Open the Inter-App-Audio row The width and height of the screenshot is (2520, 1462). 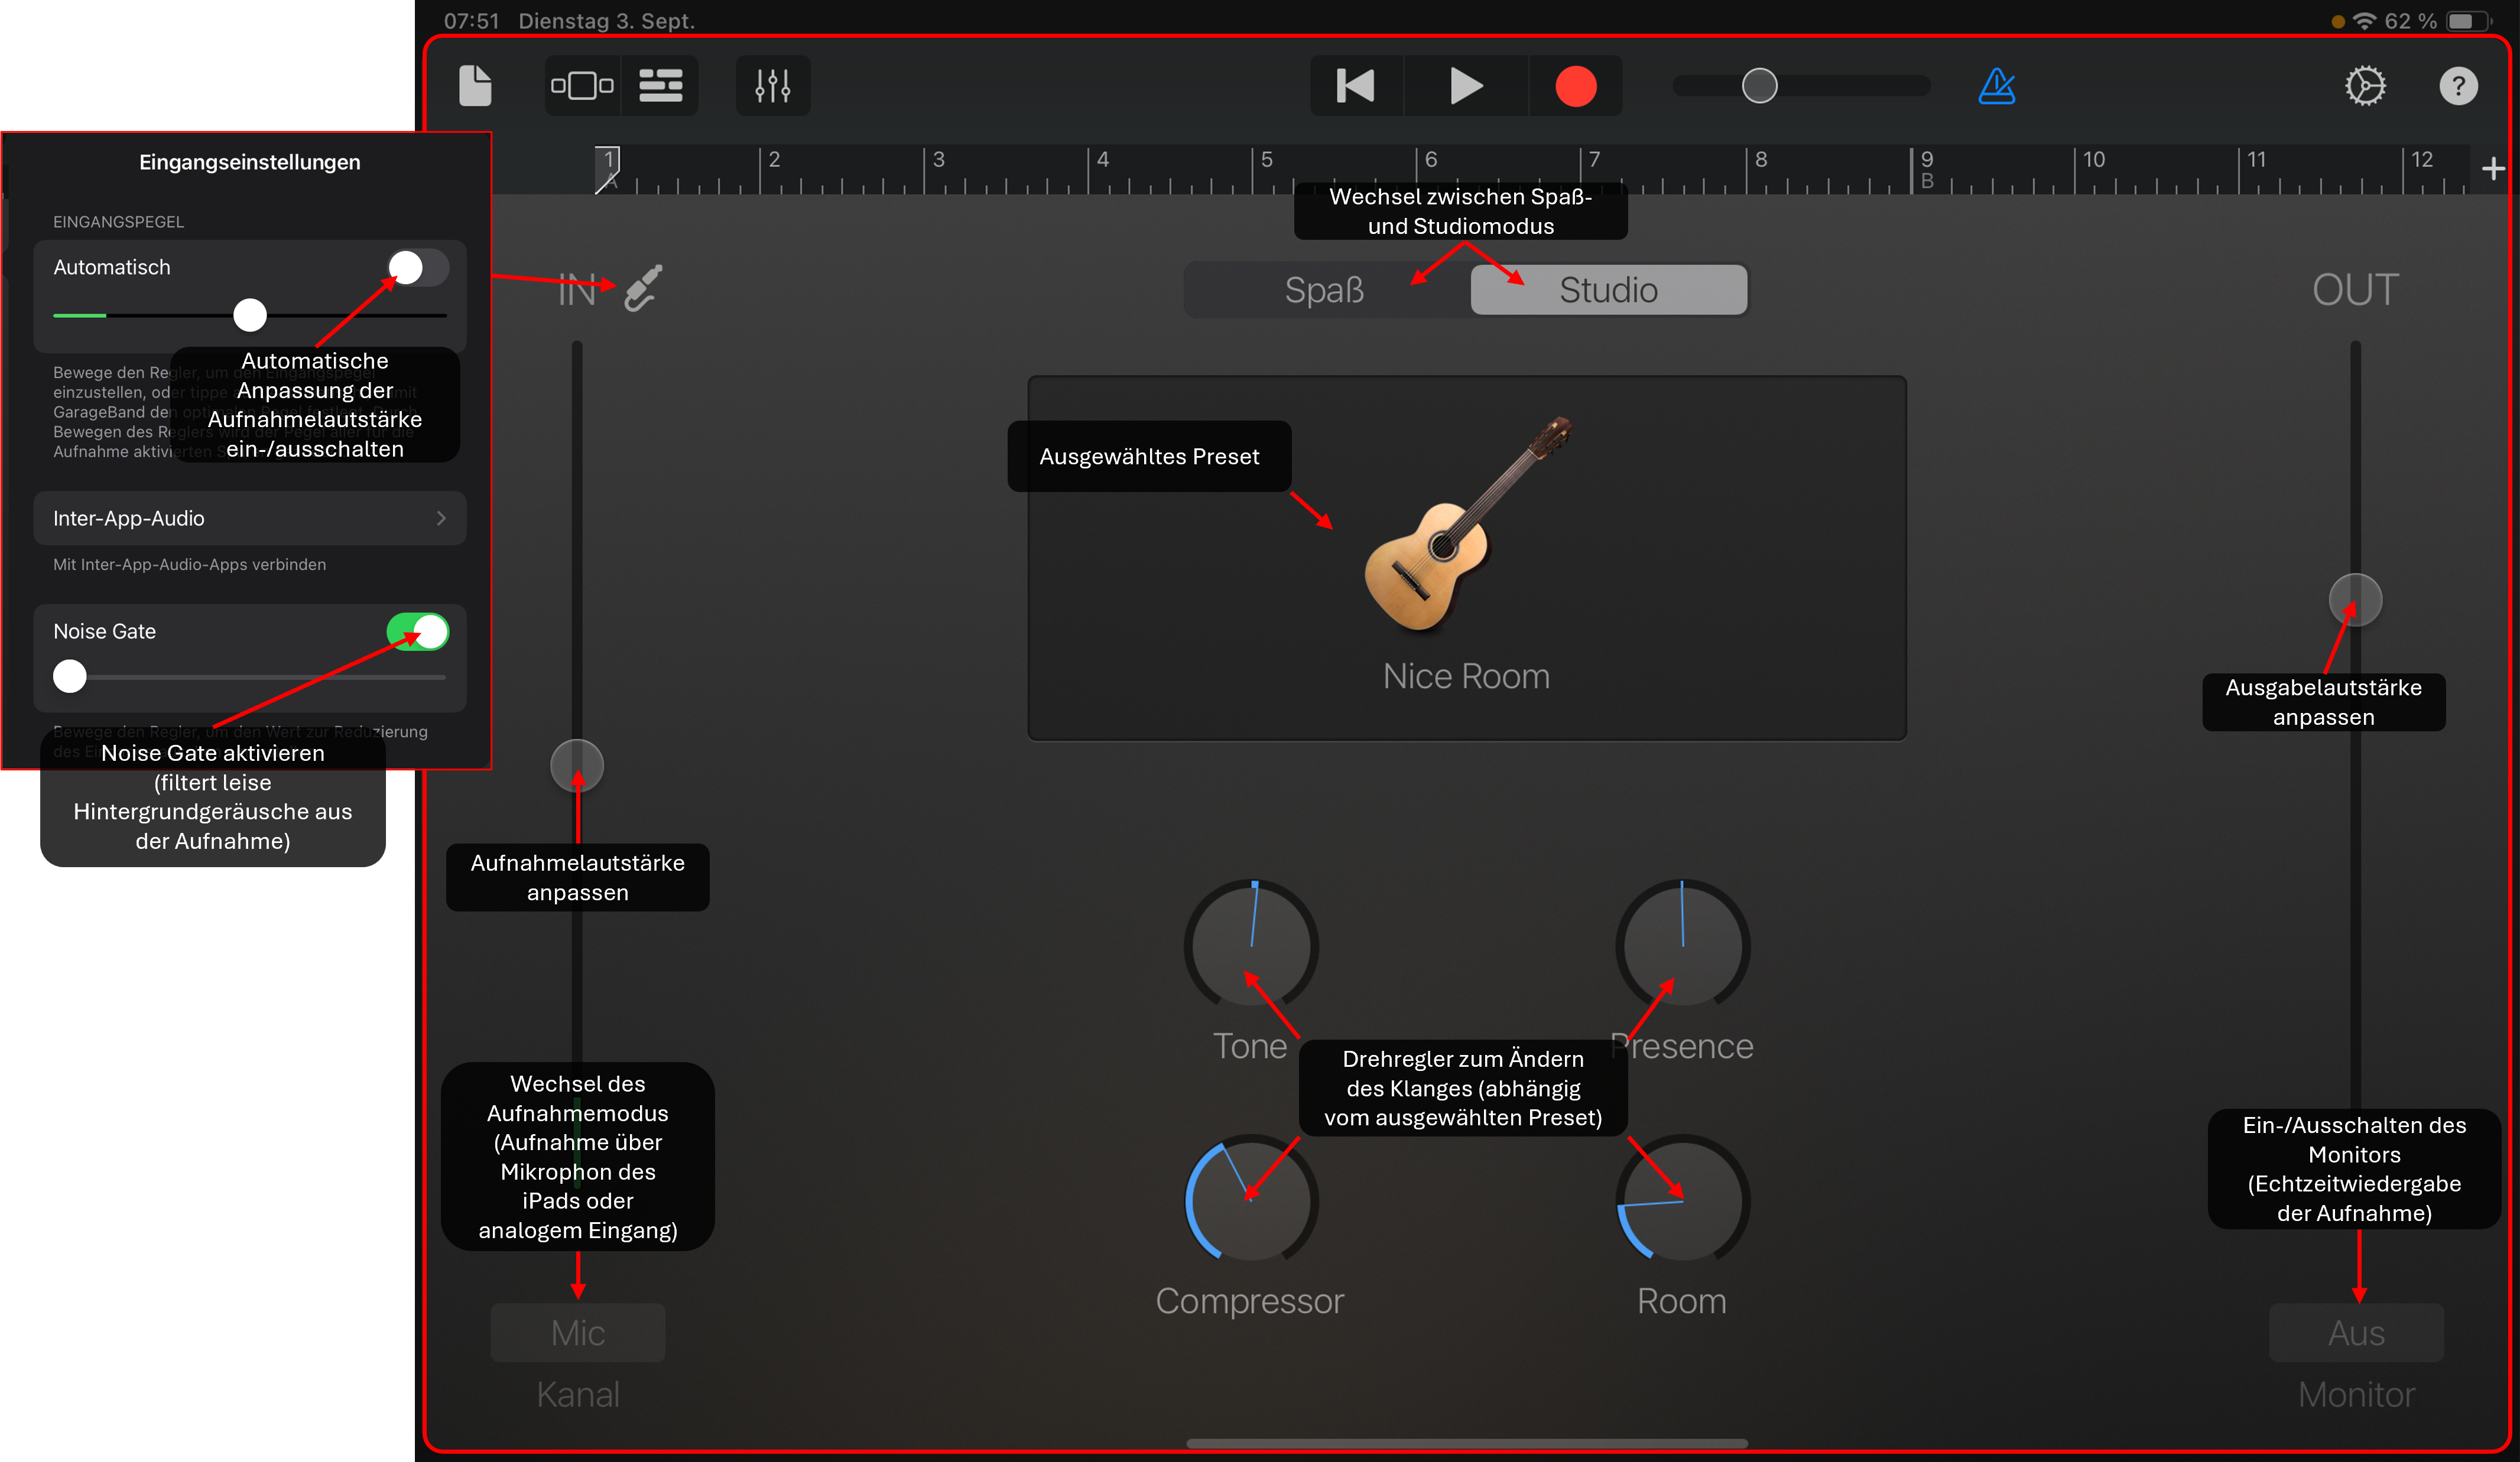pyautogui.click(x=250, y=517)
